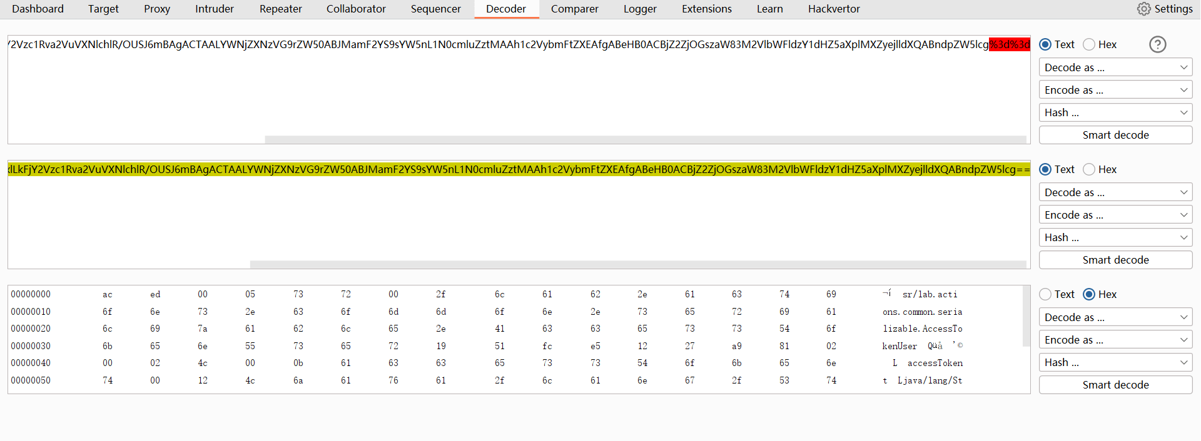Click horizontal scrollbar of second text panel
This screenshot has height=441, width=1201.
tap(638, 264)
